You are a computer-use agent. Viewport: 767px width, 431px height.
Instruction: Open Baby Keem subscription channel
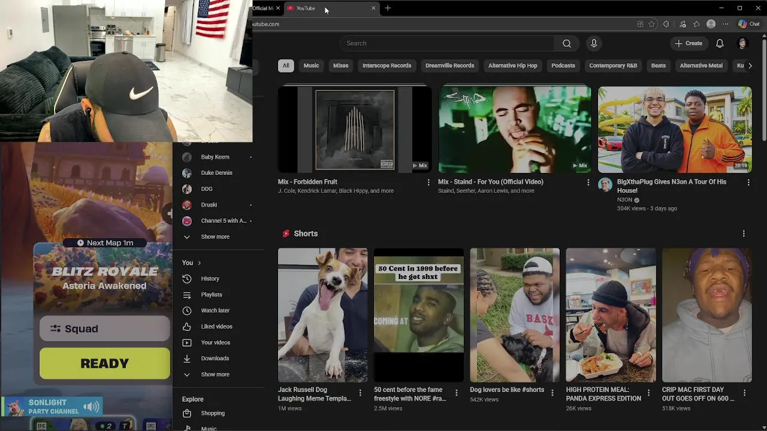pyautogui.click(x=215, y=157)
